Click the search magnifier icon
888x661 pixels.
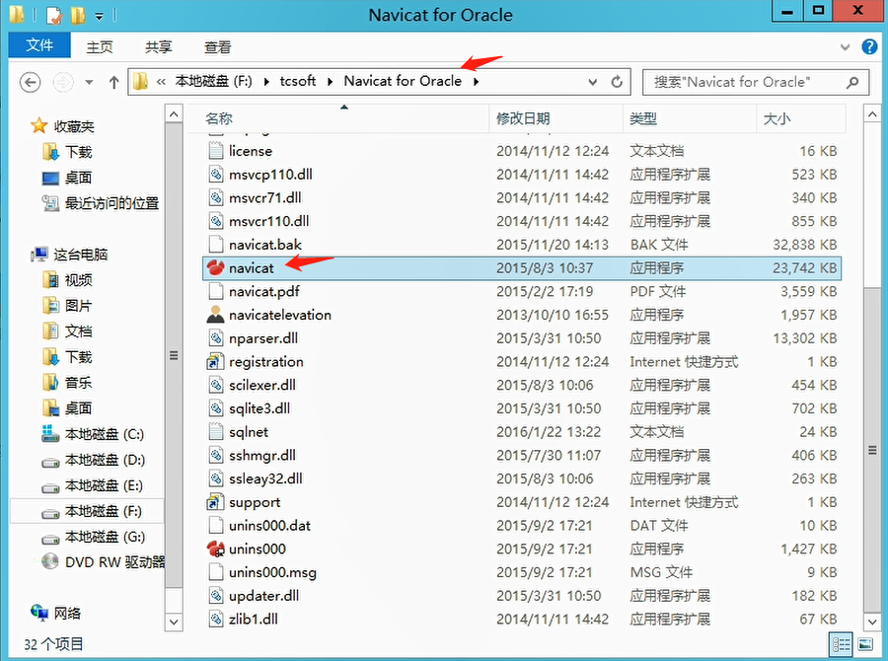852,83
